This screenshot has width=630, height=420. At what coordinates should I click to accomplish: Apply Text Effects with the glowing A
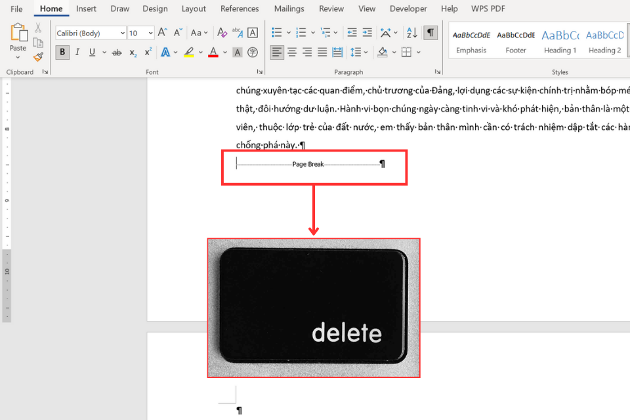coord(165,52)
